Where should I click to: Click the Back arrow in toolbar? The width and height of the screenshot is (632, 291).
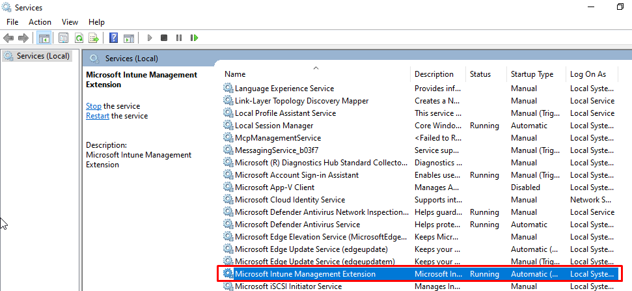(8, 38)
